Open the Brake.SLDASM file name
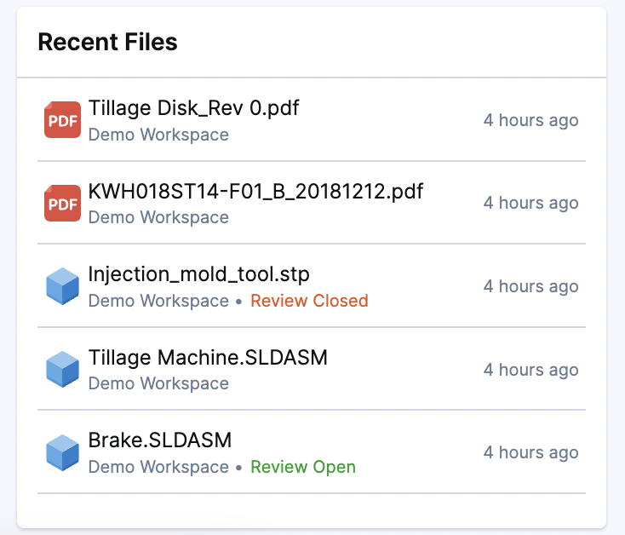 [x=160, y=440]
